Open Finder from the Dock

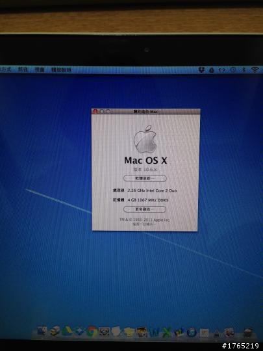point(42,331)
